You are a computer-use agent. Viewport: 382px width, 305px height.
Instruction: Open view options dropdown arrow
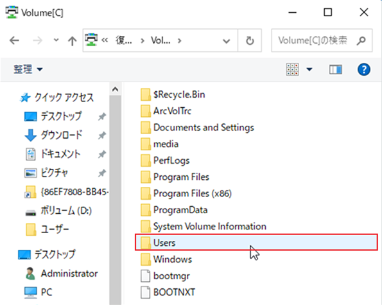coord(309,70)
